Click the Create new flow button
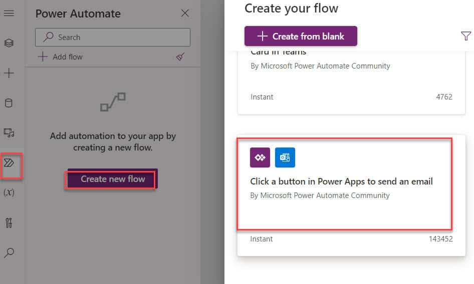The height and width of the screenshot is (284, 474). (113, 178)
